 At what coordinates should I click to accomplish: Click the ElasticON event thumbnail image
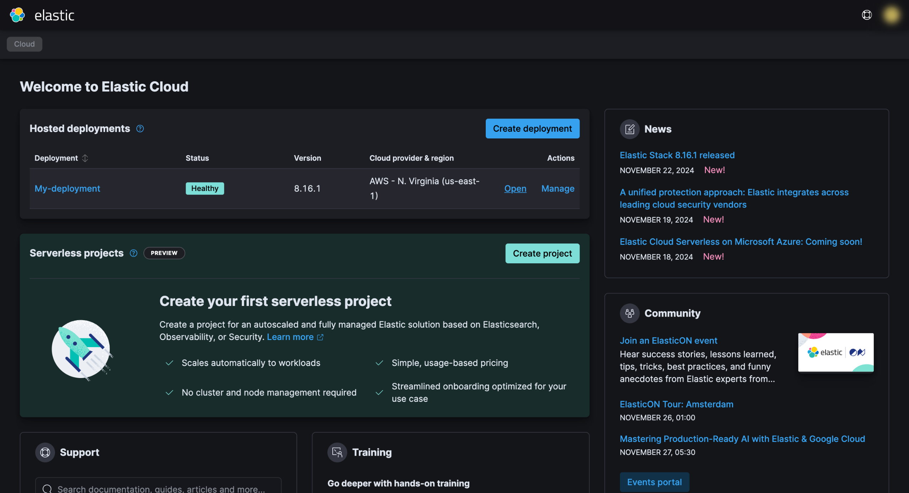835,352
